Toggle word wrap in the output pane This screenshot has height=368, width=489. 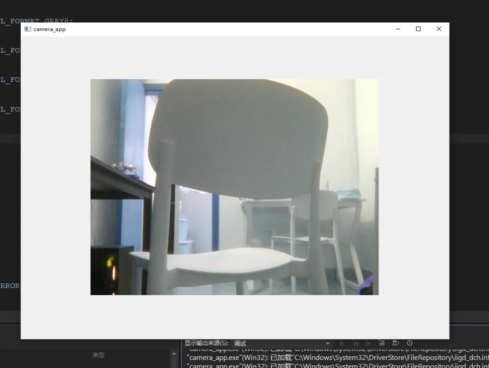tap(396, 343)
